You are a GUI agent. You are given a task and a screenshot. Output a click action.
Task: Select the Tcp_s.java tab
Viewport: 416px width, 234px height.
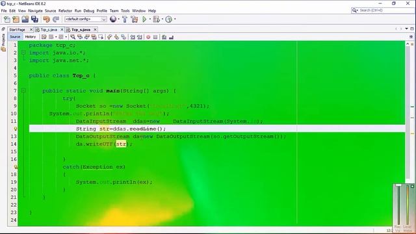tap(81, 30)
